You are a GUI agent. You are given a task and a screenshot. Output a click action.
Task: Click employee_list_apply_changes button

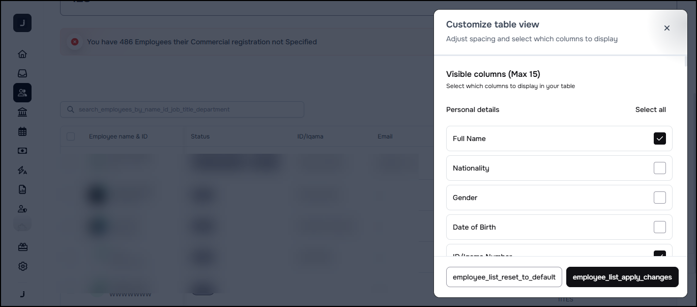[622, 277]
